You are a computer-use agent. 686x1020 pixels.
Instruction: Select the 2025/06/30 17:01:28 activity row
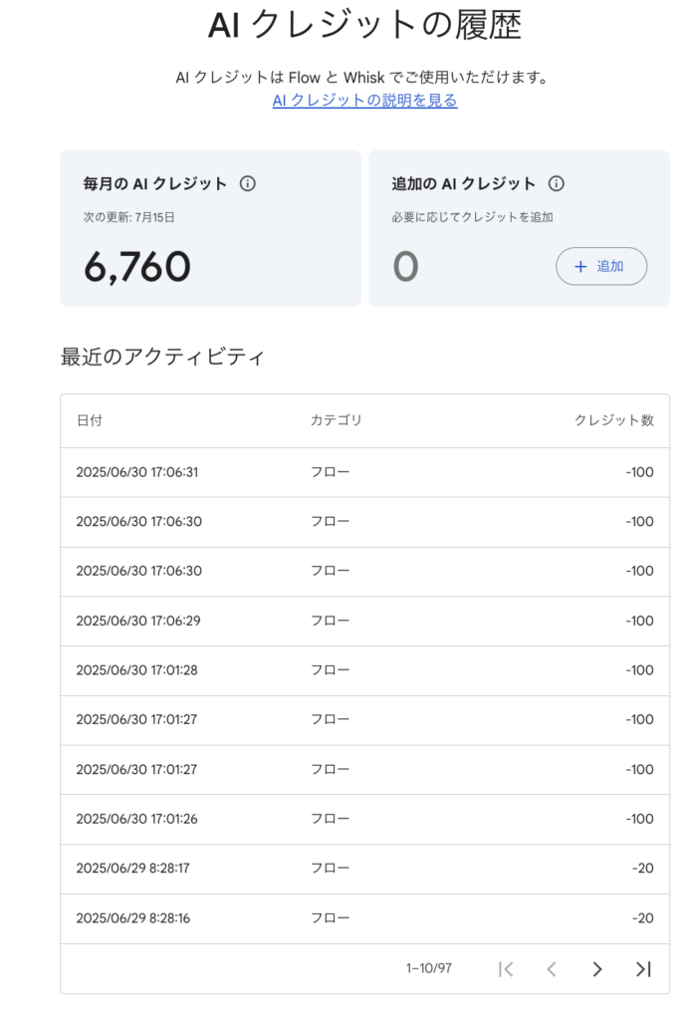click(364, 670)
